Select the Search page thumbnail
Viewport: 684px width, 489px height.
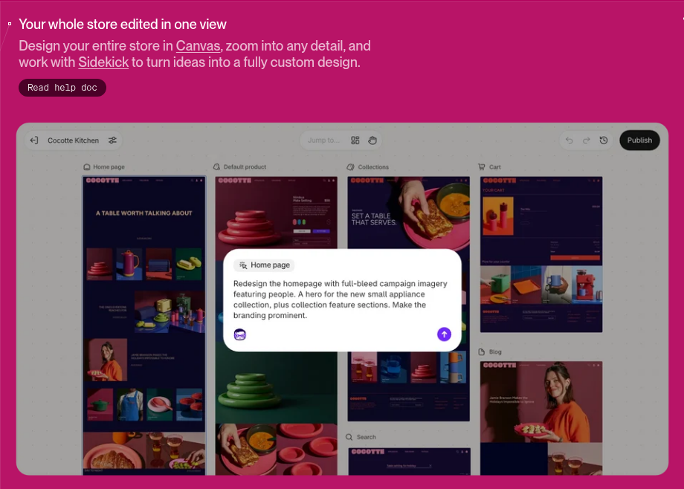click(x=410, y=461)
